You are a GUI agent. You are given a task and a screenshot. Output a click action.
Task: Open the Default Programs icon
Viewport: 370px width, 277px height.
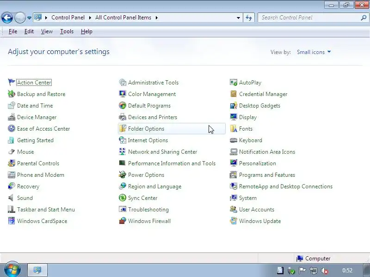(x=123, y=106)
